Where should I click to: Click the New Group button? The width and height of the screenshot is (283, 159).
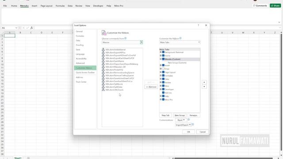tap(180, 115)
